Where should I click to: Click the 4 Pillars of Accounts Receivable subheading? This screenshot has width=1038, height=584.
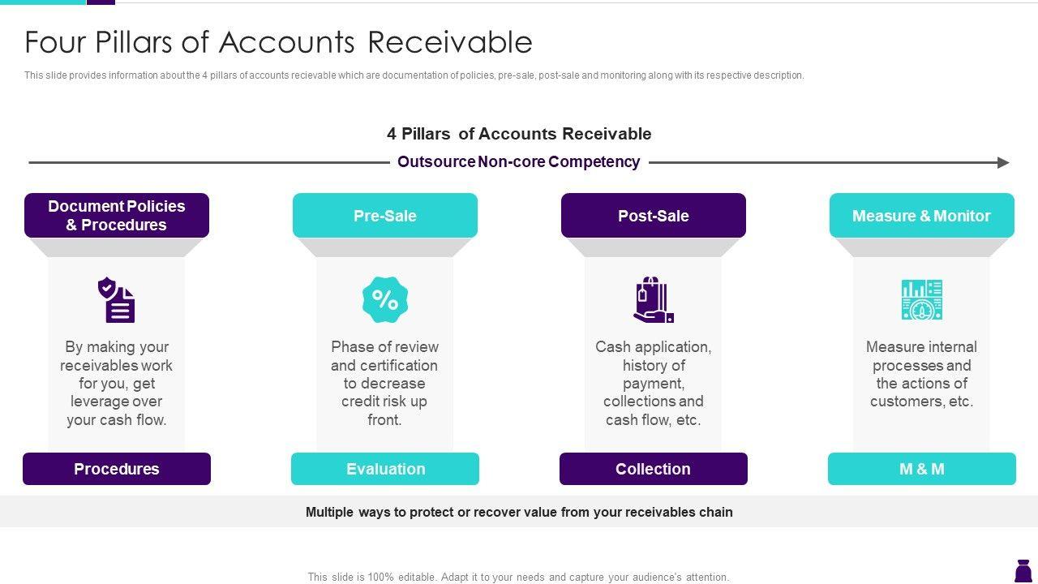tap(519, 134)
